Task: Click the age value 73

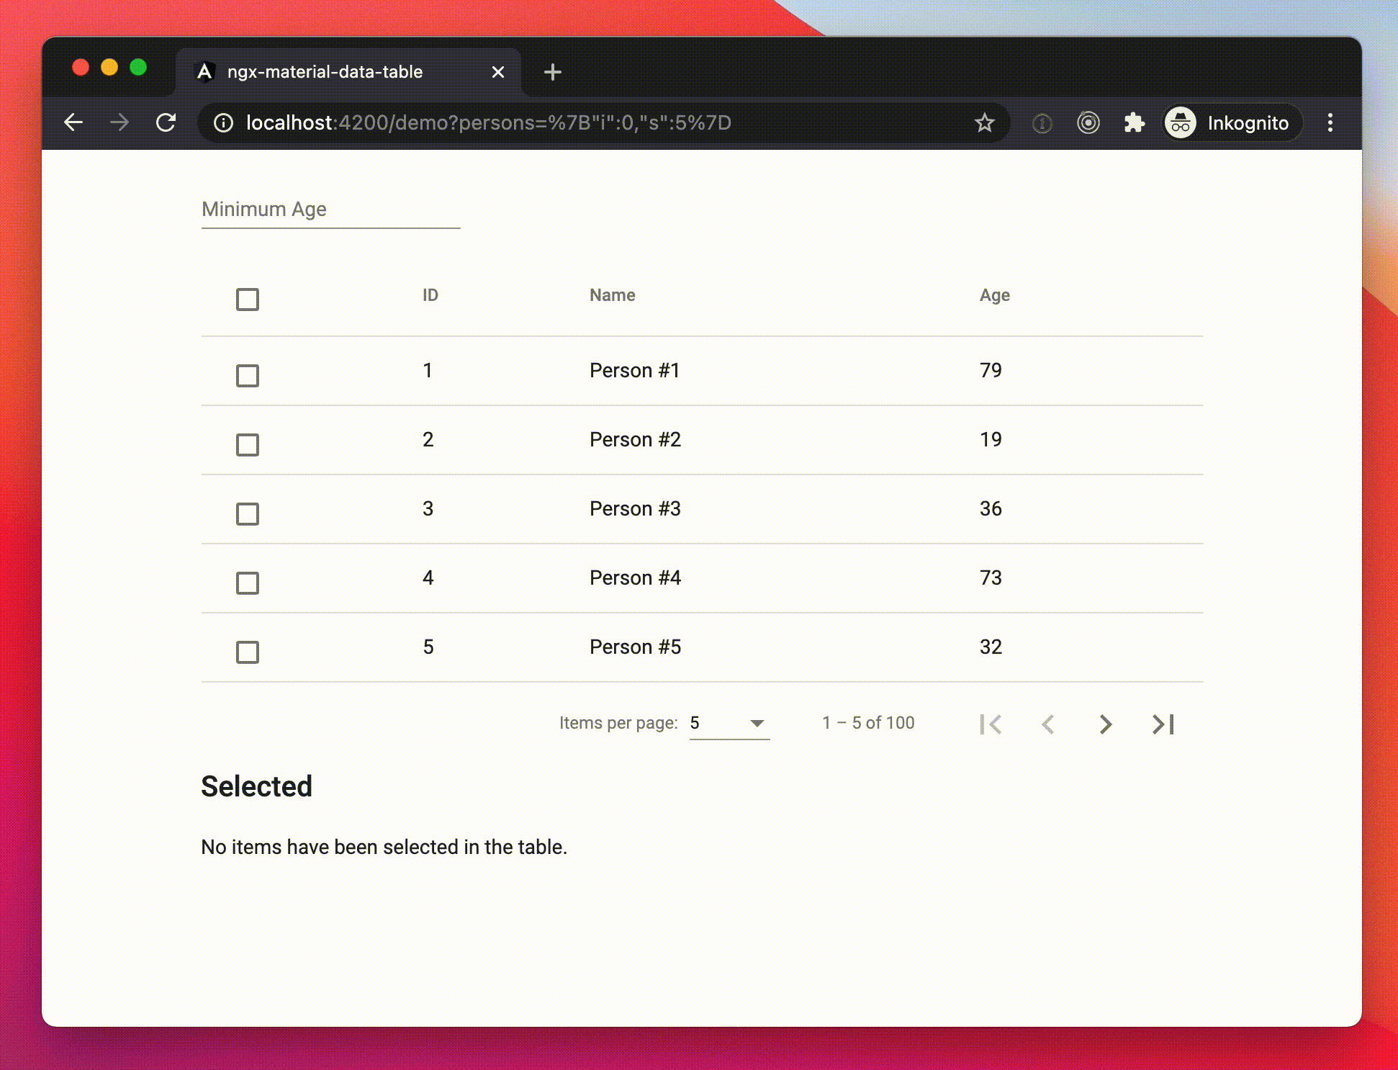Action: pyautogui.click(x=991, y=577)
